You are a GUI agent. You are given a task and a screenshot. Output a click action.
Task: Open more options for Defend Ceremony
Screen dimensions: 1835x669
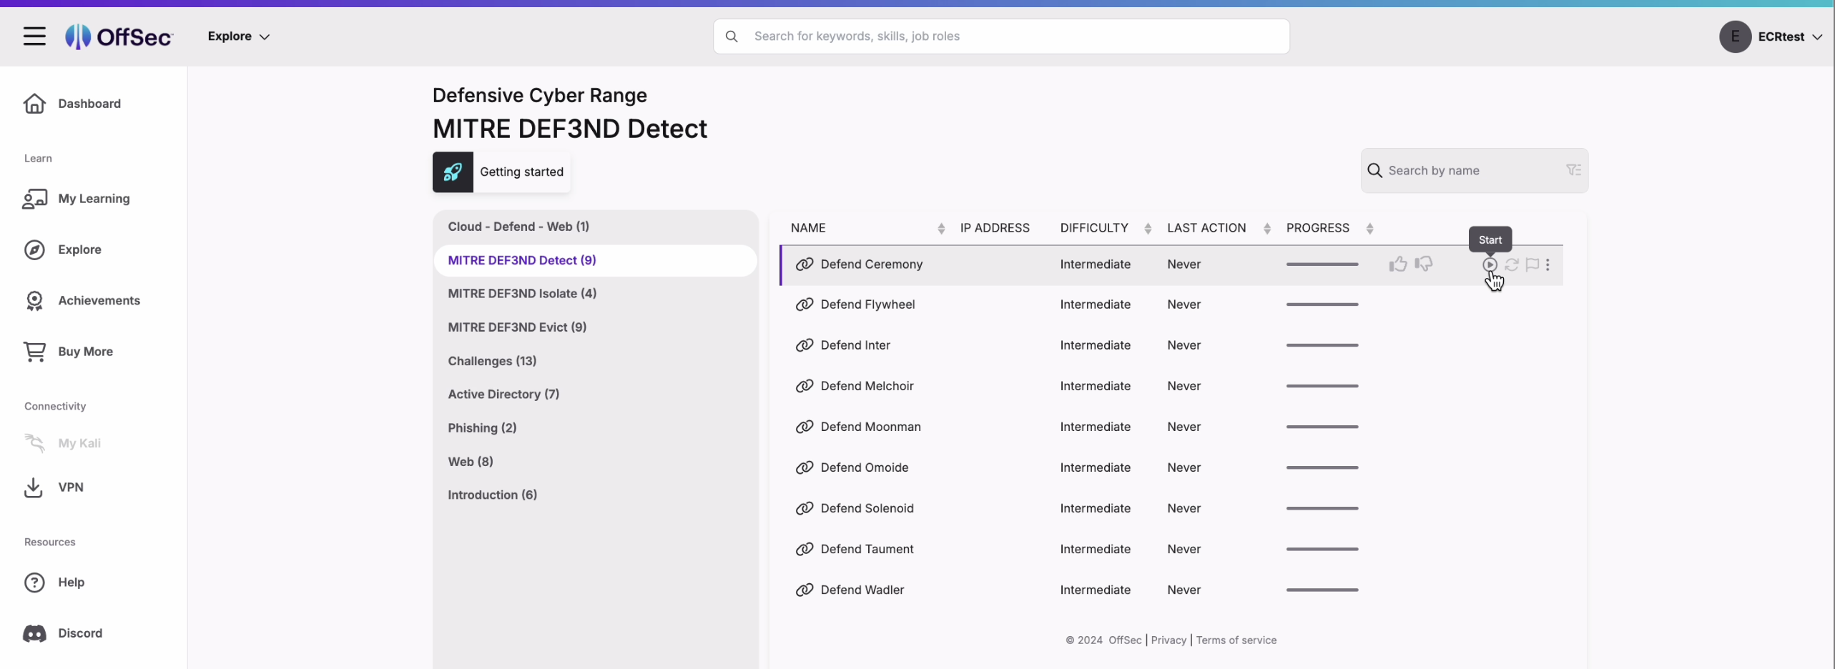pos(1548,264)
